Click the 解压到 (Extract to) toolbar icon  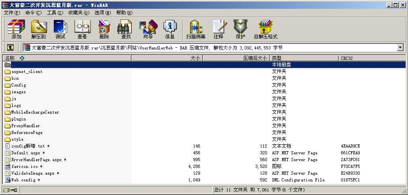coord(39,29)
